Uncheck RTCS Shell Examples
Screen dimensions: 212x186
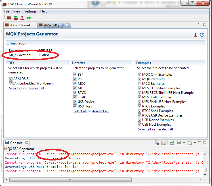click(139, 111)
